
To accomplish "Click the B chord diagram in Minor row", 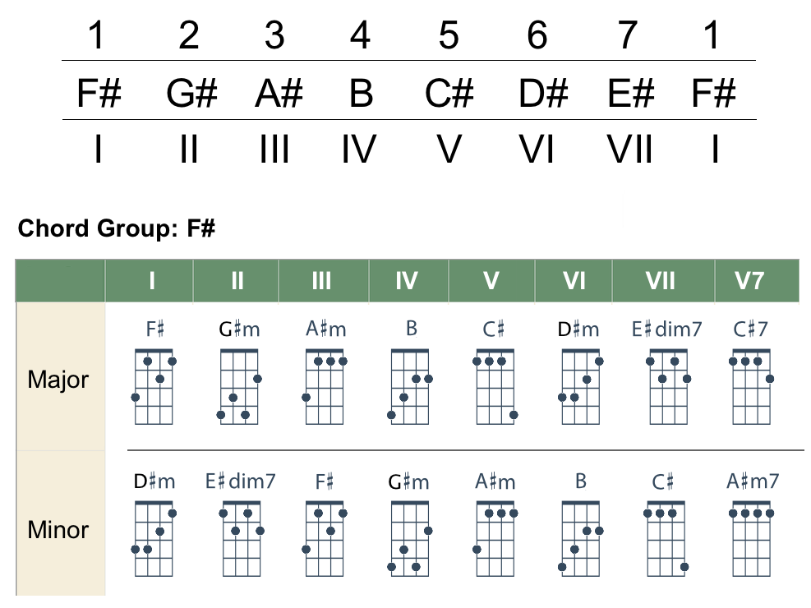I will [581, 538].
